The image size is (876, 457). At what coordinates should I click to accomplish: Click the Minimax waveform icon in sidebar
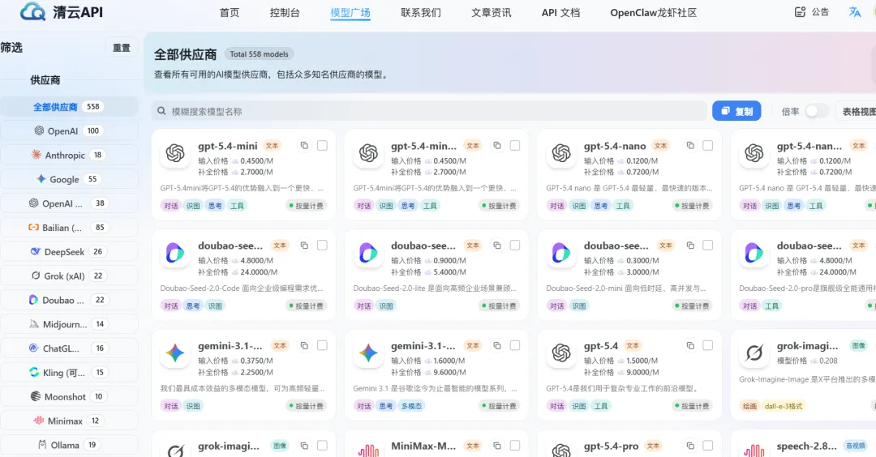click(x=39, y=421)
